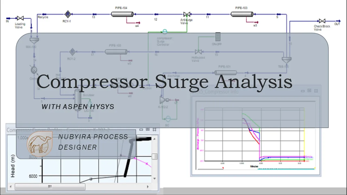Select the Loading Valve icon
The height and width of the screenshot is (195, 347).
tap(20, 18)
